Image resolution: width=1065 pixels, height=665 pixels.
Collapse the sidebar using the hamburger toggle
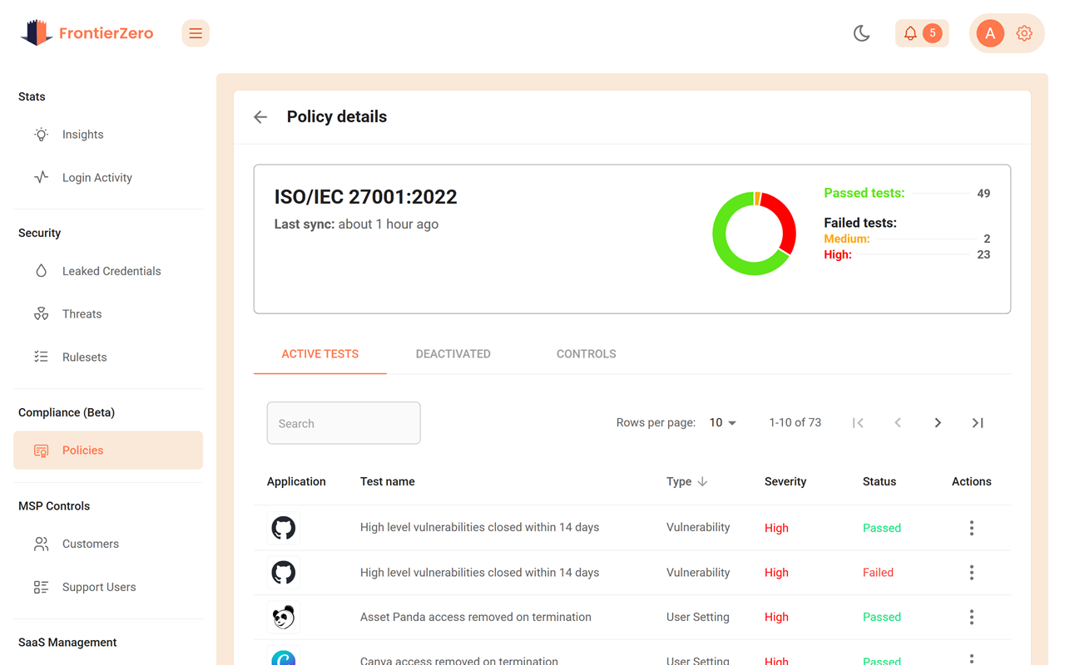coord(196,33)
